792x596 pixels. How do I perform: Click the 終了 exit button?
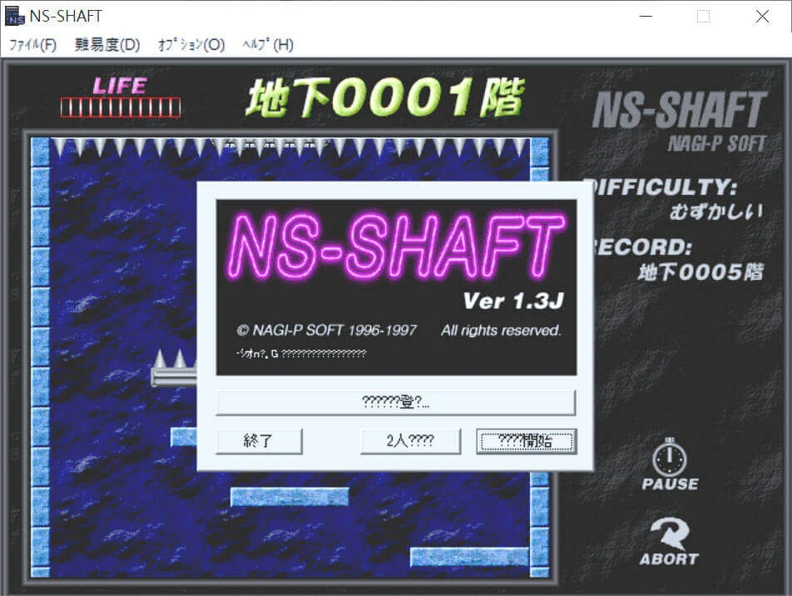259,441
